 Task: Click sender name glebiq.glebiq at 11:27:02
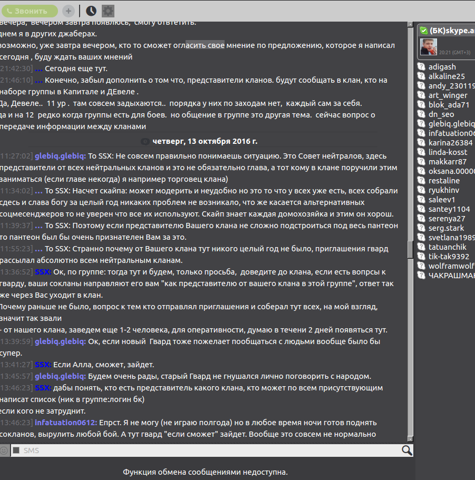point(60,156)
